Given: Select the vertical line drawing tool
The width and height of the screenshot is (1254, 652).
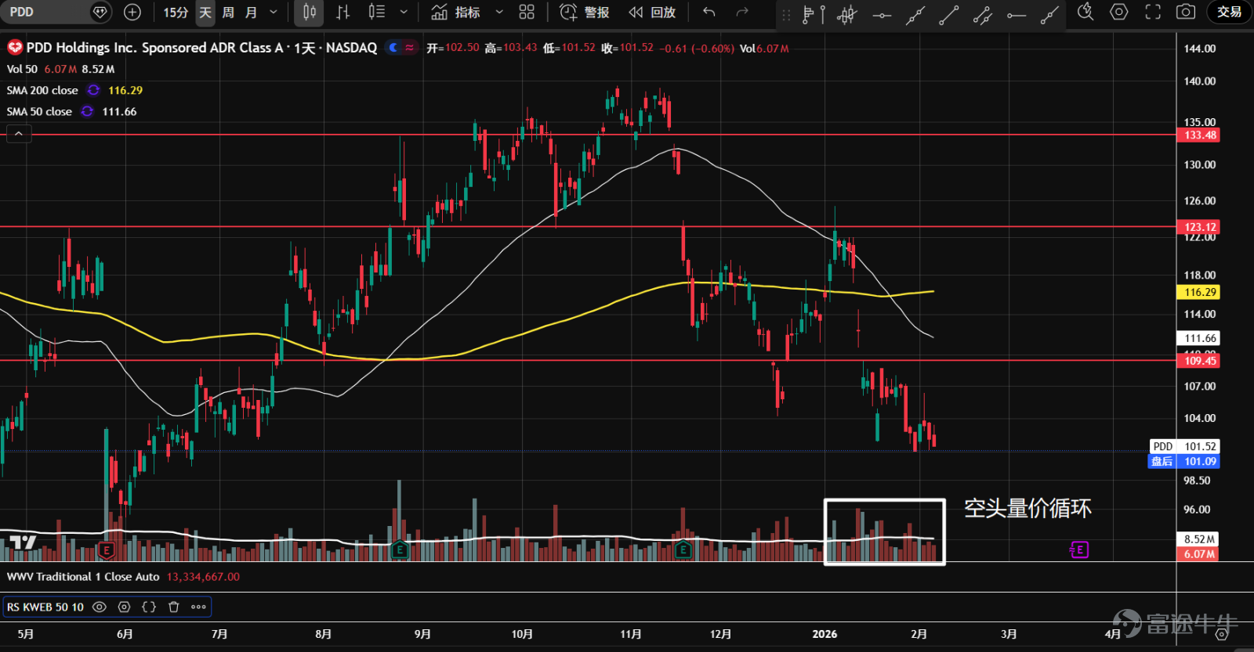Looking at the screenshot, I should (x=822, y=14).
